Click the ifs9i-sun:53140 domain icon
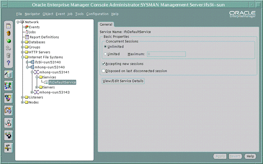This screenshot has width=263, height=164. pos(32,62)
